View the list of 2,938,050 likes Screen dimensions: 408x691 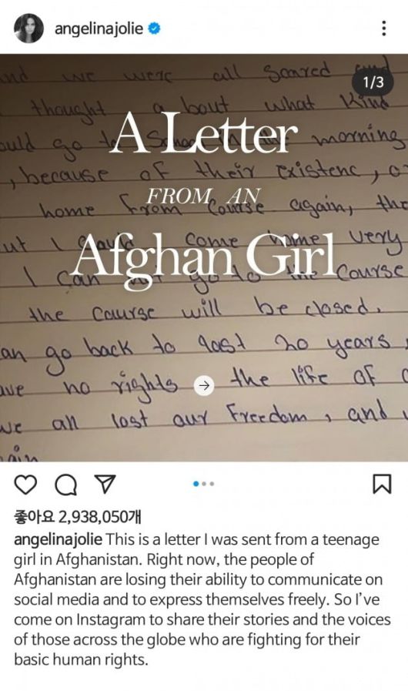point(78,516)
